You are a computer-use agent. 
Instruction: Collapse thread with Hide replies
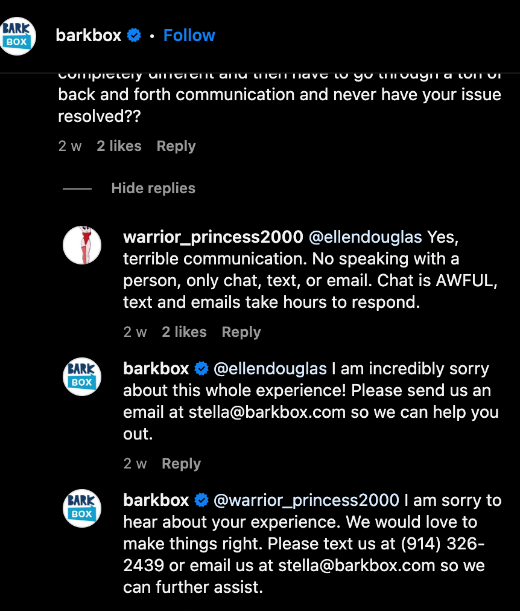tap(153, 188)
